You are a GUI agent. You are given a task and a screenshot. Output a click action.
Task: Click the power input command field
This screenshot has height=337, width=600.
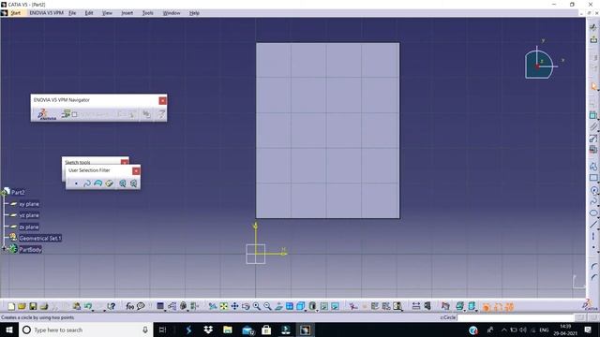click(x=516, y=317)
